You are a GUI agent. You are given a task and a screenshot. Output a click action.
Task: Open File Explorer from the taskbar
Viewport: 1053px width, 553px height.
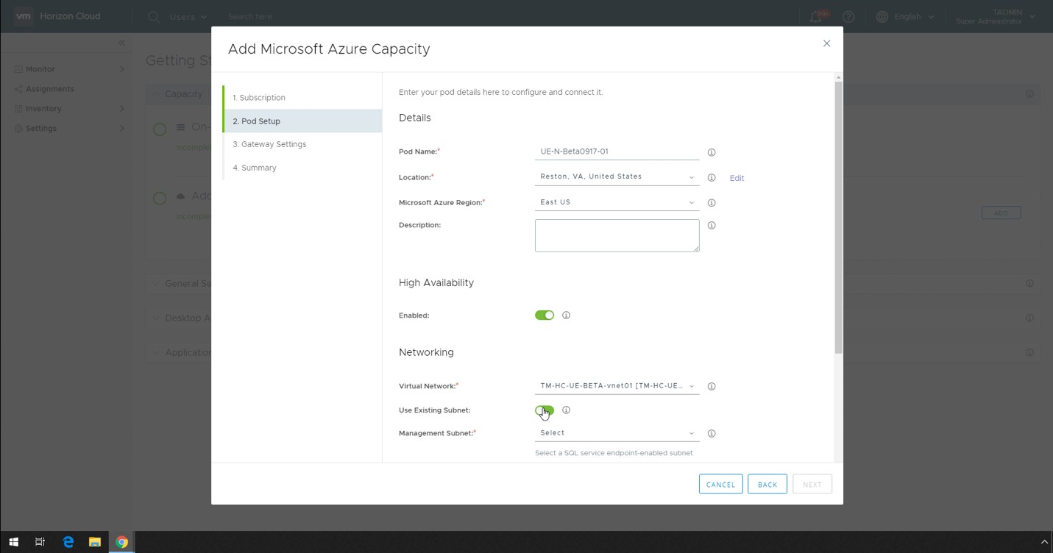pyautogui.click(x=95, y=542)
